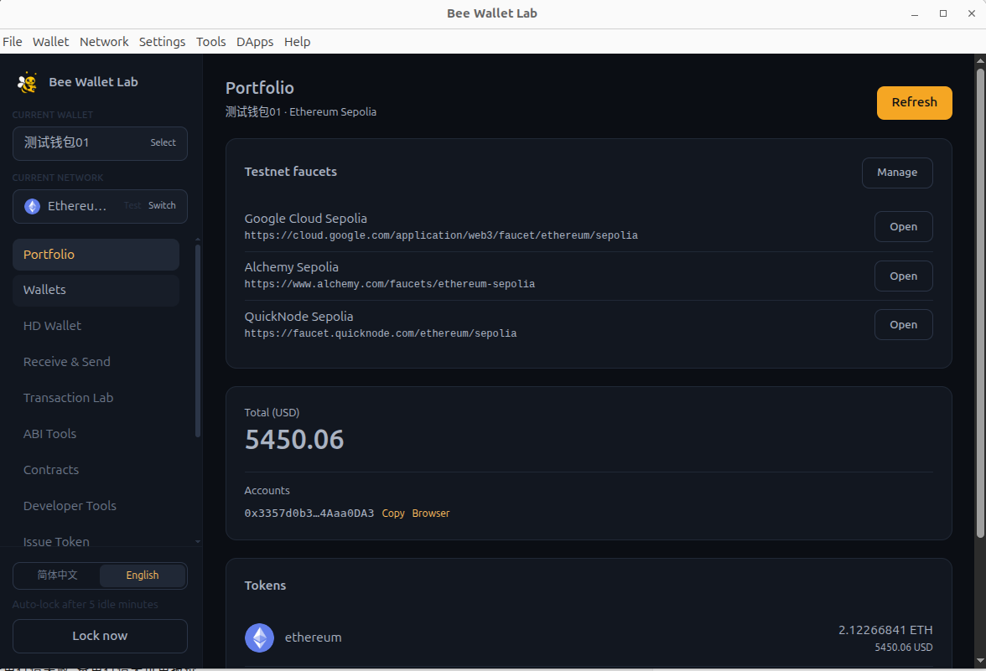Click the Auto-lock after 5 idle minutes text

coord(86,605)
